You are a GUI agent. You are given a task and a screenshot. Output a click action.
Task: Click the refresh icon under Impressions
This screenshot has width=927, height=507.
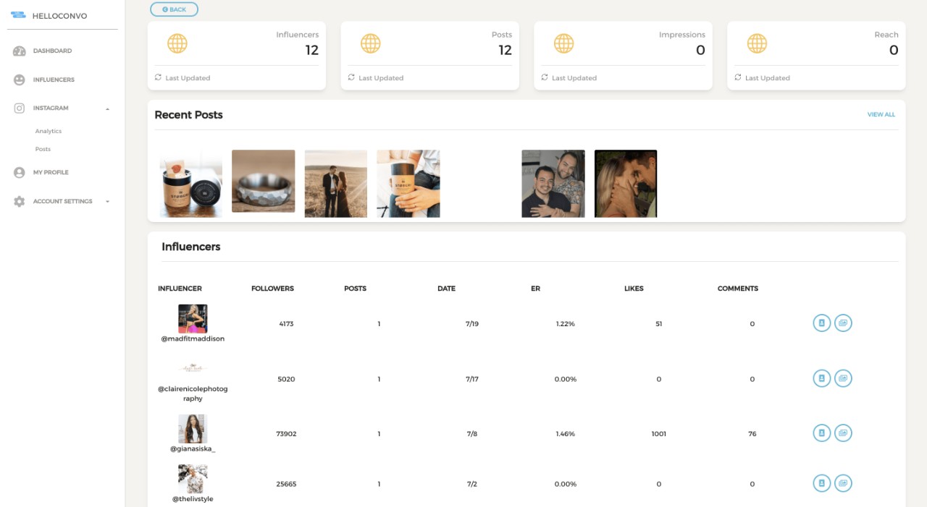point(544,77)
